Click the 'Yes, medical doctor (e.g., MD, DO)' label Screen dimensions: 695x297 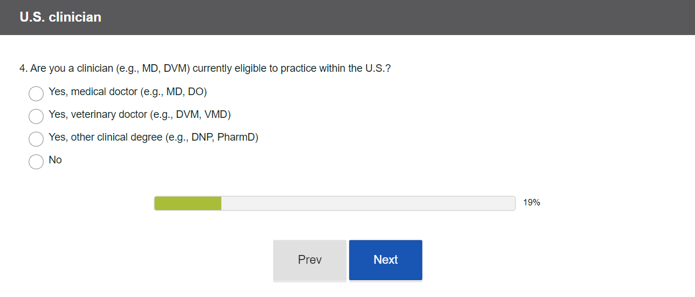click(128, 92)
